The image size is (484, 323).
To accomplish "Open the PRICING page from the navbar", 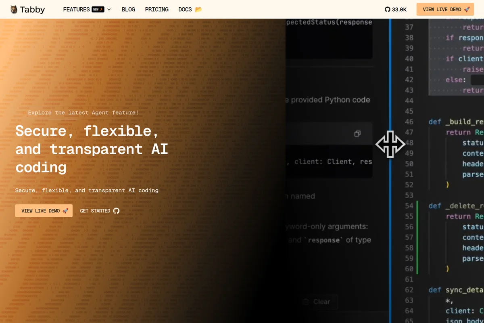I will tap(156, 9).
